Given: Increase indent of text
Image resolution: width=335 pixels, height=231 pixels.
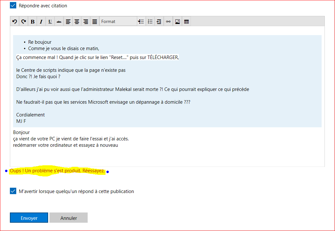Looking at the screenshot, I should 159,21.
